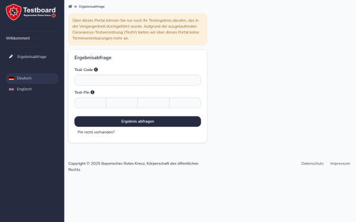Image resolution: width=356 pixels, height=222 pixels.
Task: Click the Test-Pin info icon
Action: tap(93, 92)
